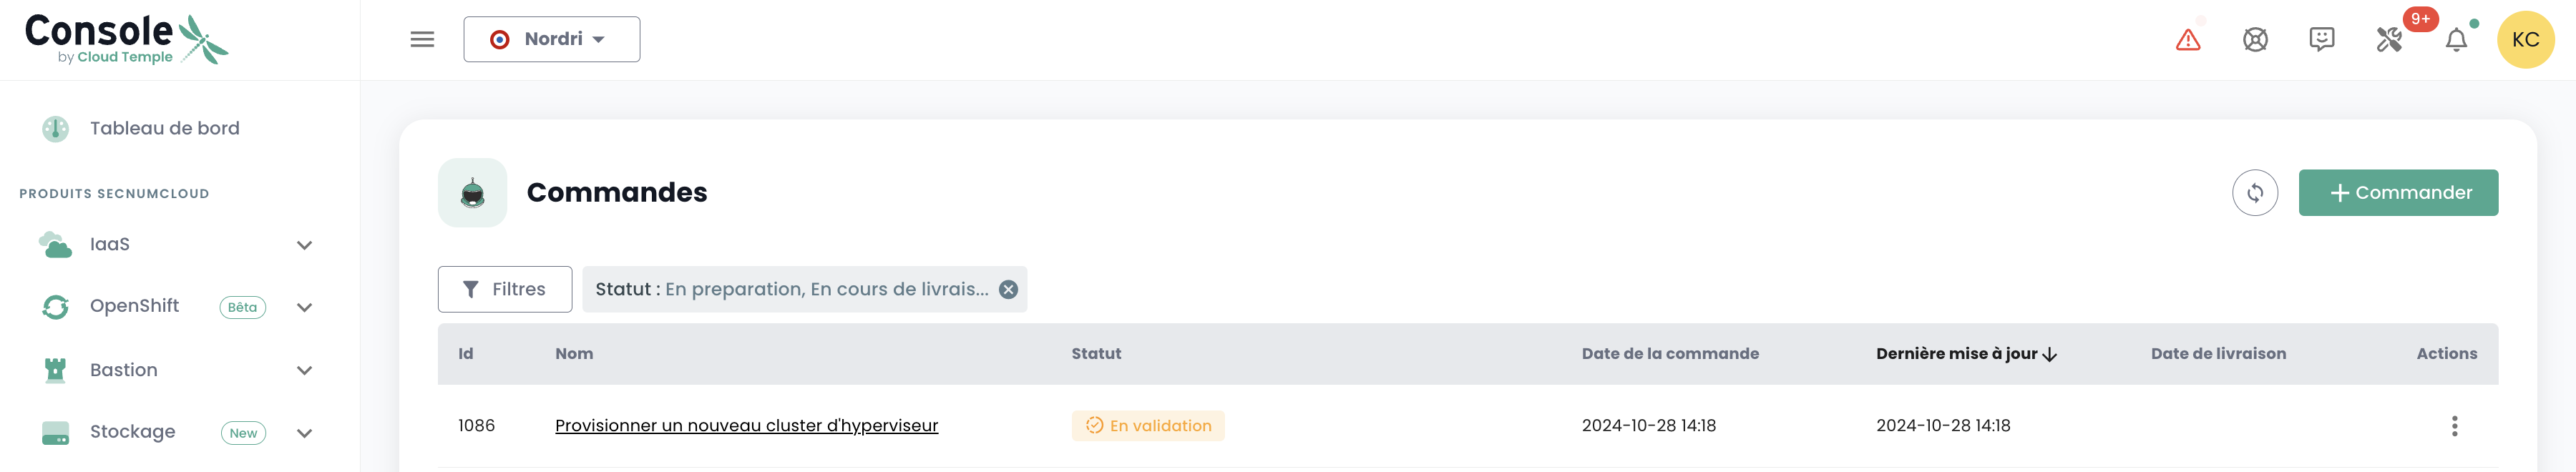Image resolution: width=2576 pixels, height=472 pixels.
Task: Open actions menu for order 1086
Action: point(2454,426)
